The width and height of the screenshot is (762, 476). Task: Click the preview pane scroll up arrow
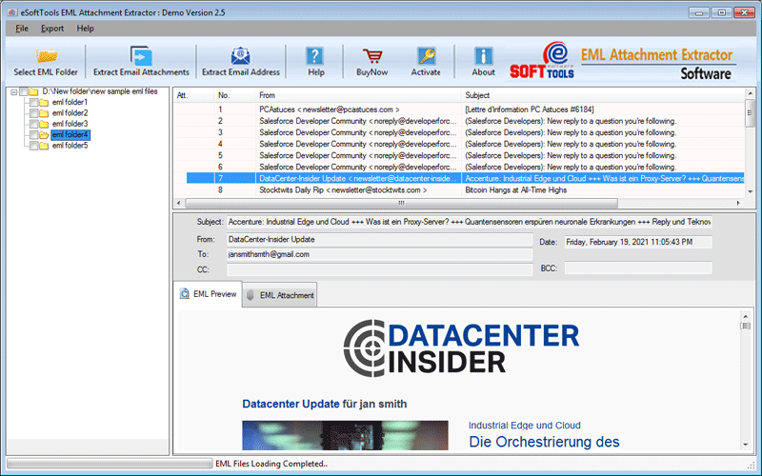click(746, 316)
